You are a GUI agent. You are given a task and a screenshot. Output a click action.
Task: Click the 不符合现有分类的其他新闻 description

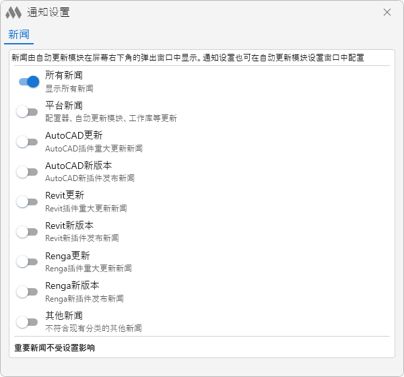[x=94, y=329]
